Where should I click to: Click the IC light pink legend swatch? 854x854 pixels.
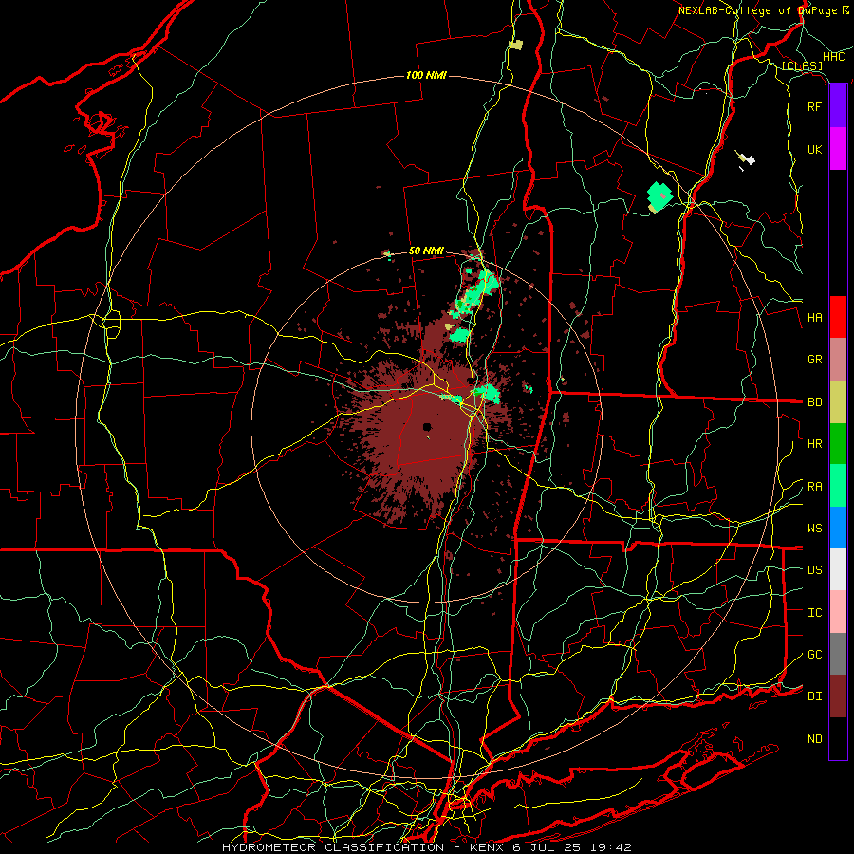tap(838, 612)
